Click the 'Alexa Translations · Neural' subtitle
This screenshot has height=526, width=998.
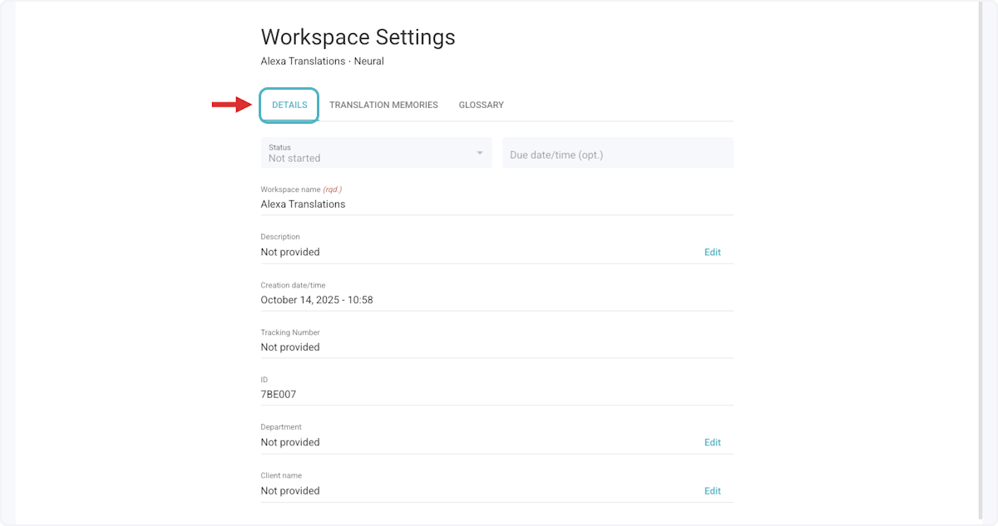pyautogui.click(x=322, y=61)
